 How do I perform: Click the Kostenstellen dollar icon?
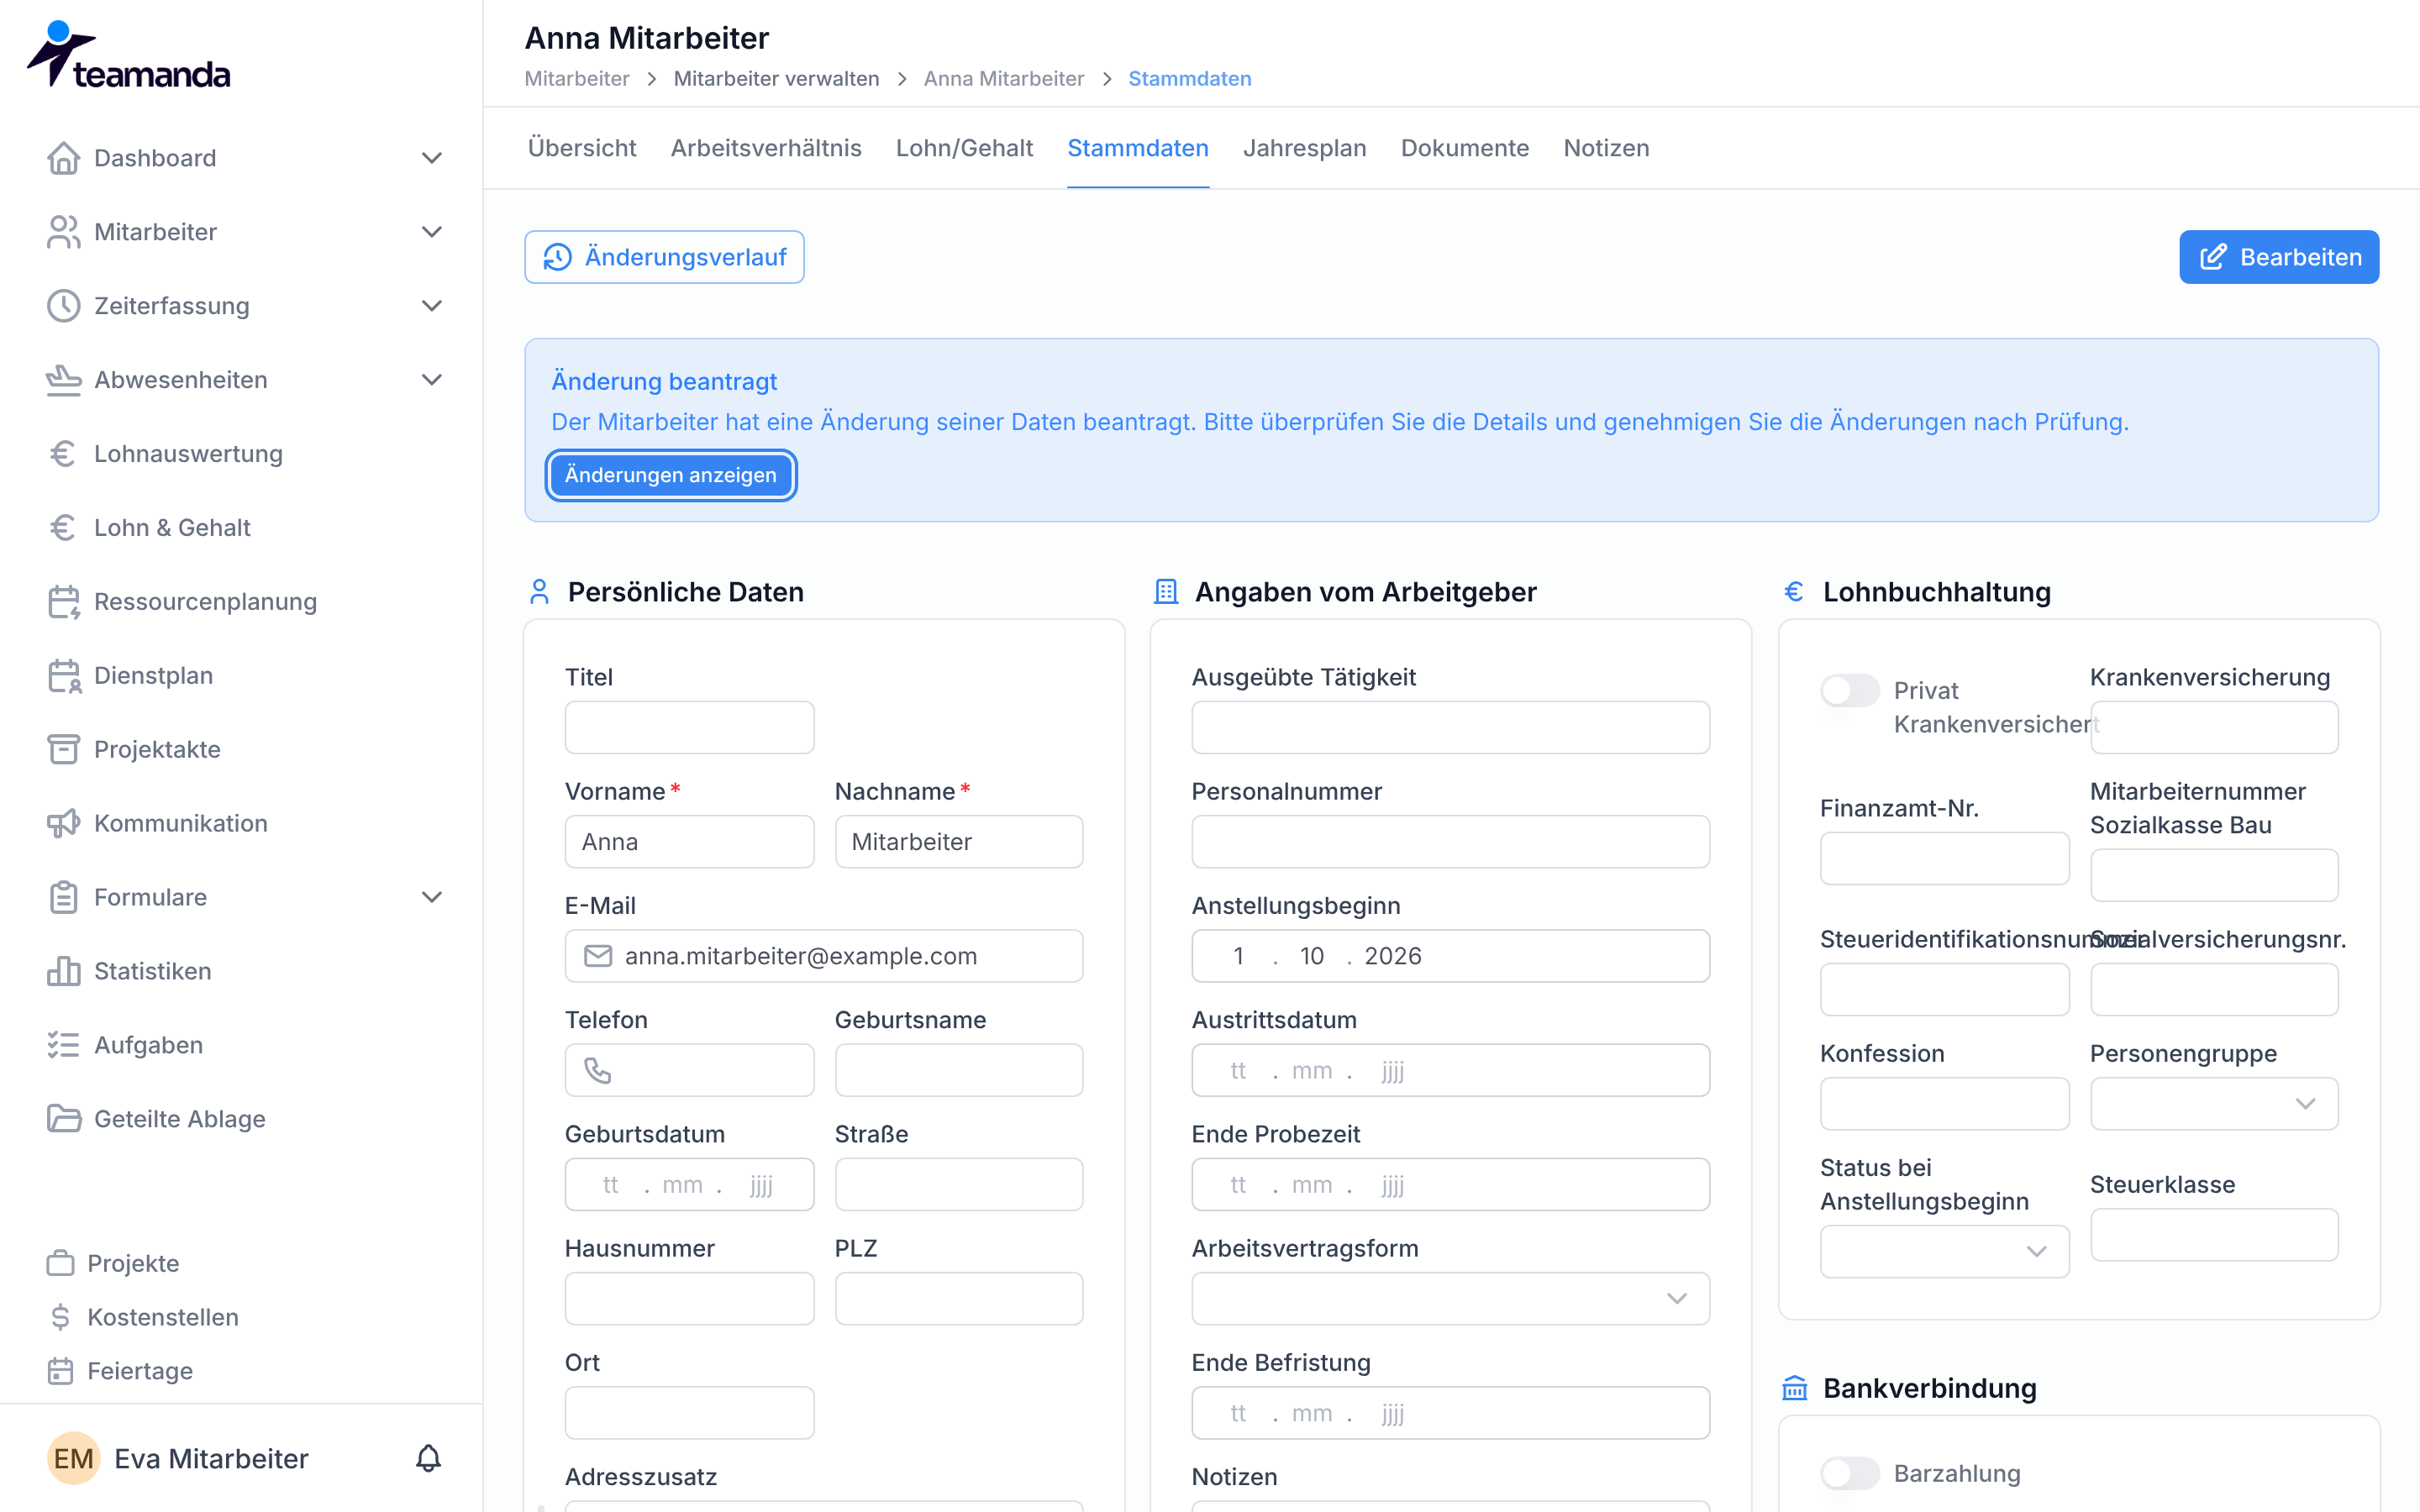[x=60, y=1317]
